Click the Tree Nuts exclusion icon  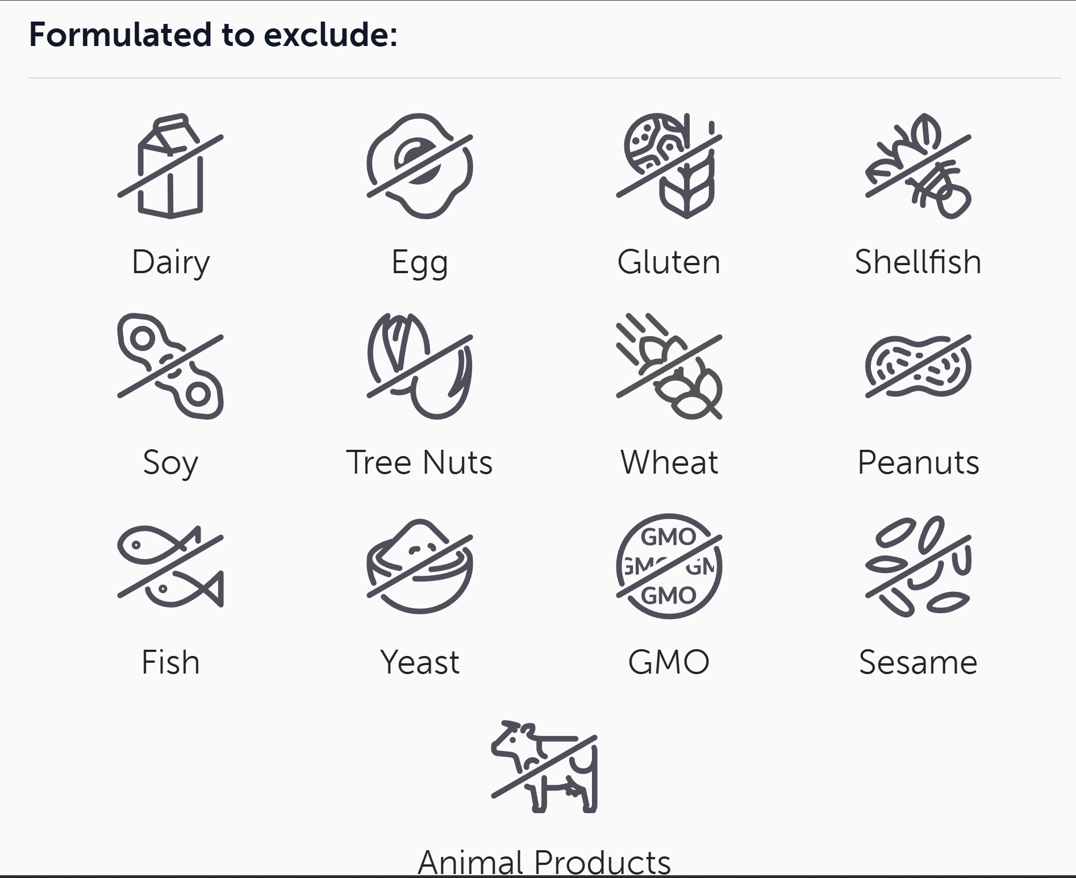tap(420, 366)
